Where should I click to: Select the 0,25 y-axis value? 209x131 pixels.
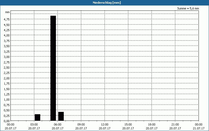pos(7,116)
